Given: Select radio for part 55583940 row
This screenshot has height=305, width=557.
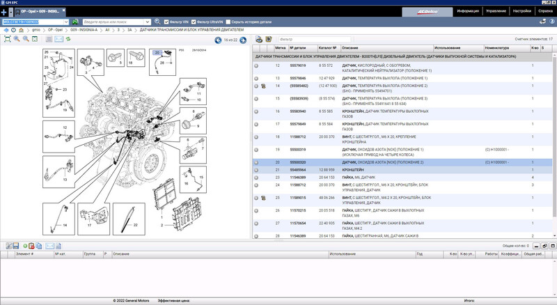Looking at the screenshot, I should 256,111.
